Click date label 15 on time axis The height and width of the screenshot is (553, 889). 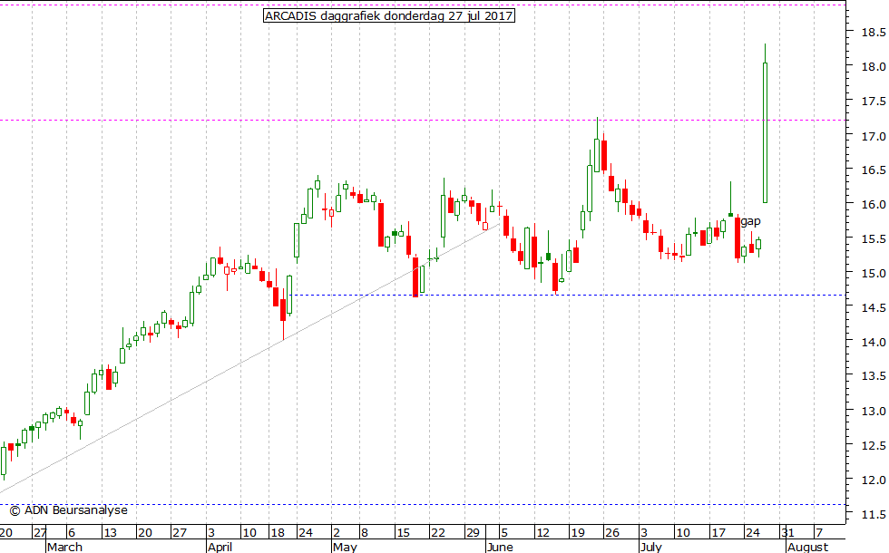coord(403,533)
